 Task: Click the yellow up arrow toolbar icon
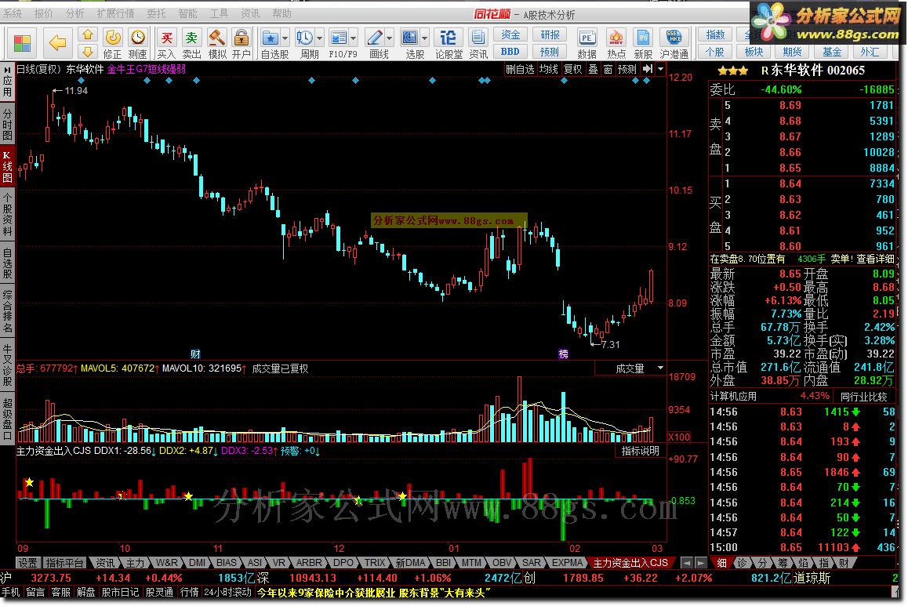pyautogui.click(x=88, y=34)
